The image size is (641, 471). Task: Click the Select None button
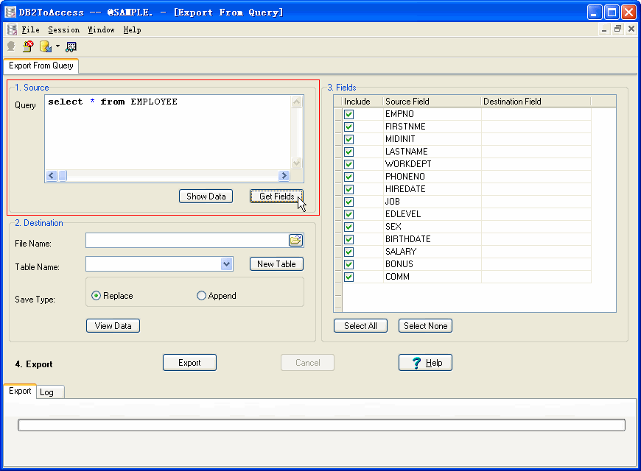pos(425,325)
